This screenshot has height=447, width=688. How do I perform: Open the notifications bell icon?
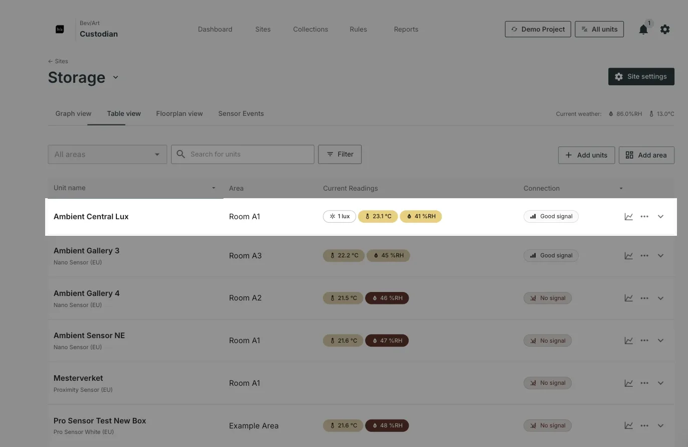[643, 30]
